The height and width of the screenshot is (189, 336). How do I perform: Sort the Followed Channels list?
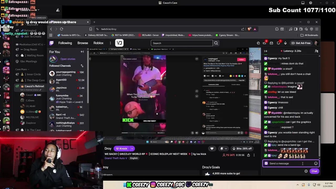pyautogui.click(x=82, y=66)
